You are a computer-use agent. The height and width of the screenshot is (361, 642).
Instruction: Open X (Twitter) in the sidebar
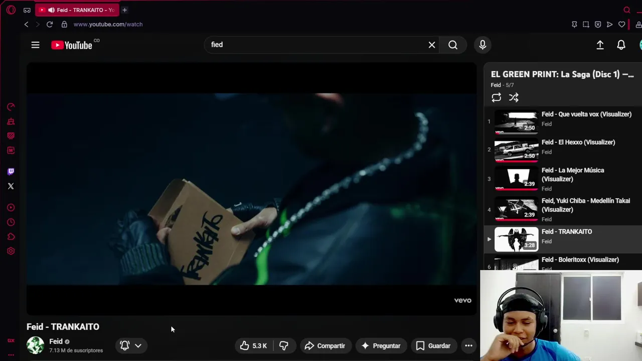pos(11,186)
